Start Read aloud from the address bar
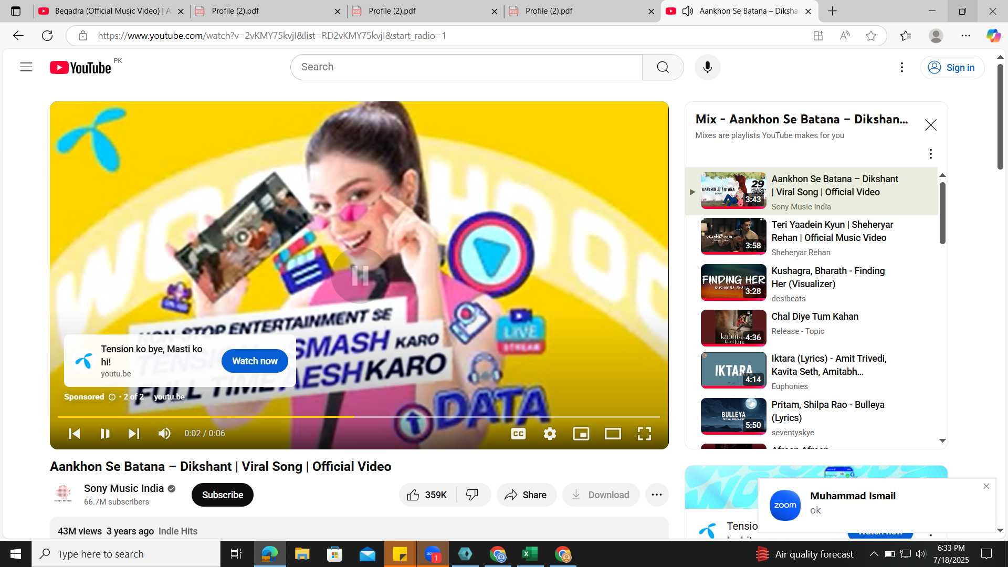This screenshot has height=567, width=1008. point(845,36)
